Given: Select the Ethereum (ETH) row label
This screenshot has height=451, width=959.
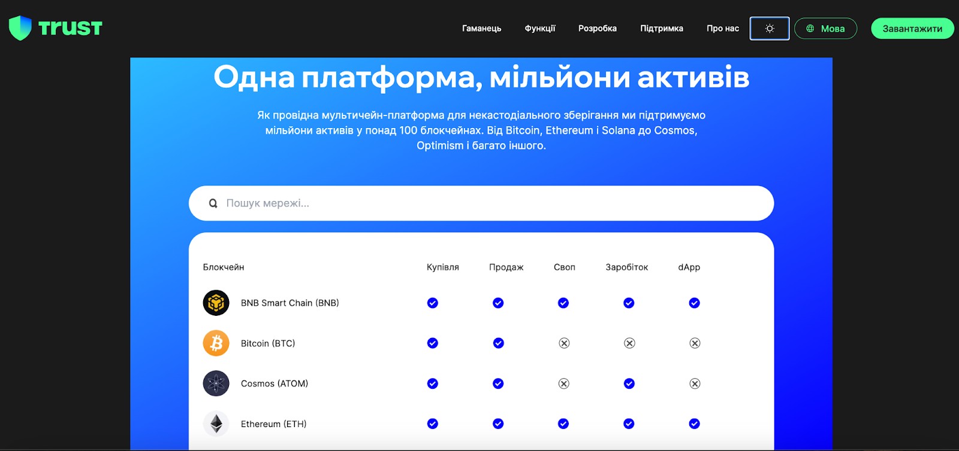Looking at the screenshot, I should (273, 424).
